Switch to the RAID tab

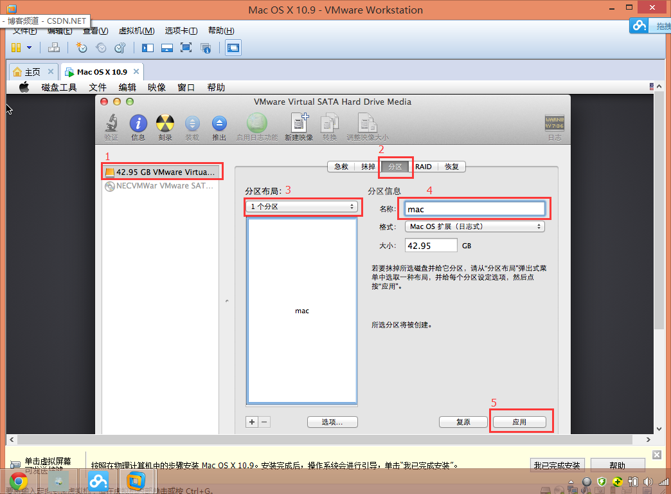[424, 167]
